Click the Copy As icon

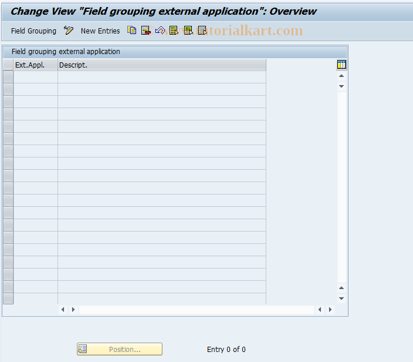click(131, 31)
